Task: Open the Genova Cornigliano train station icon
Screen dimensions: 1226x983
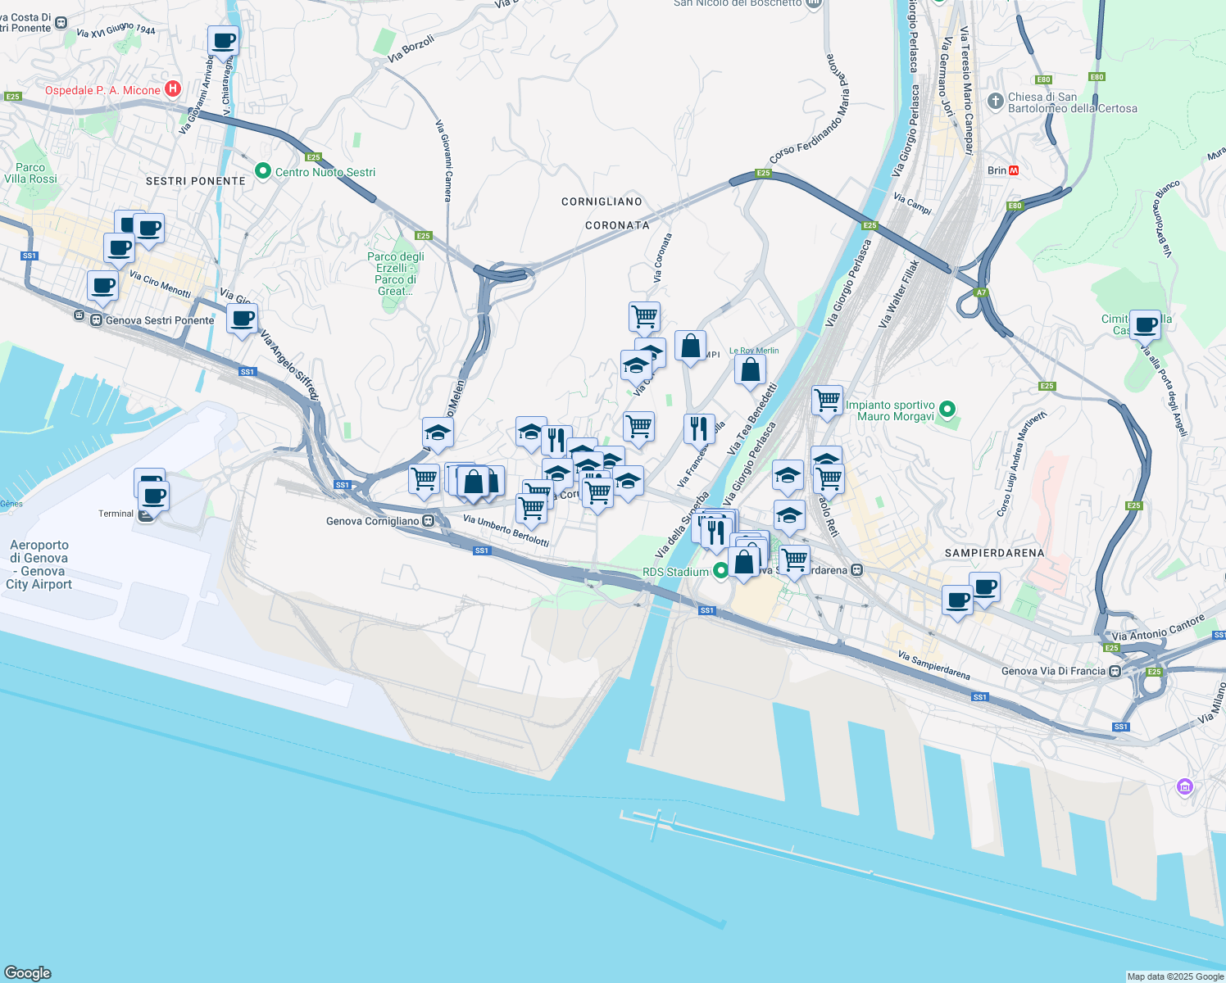Action: click(x=428, y=521)
